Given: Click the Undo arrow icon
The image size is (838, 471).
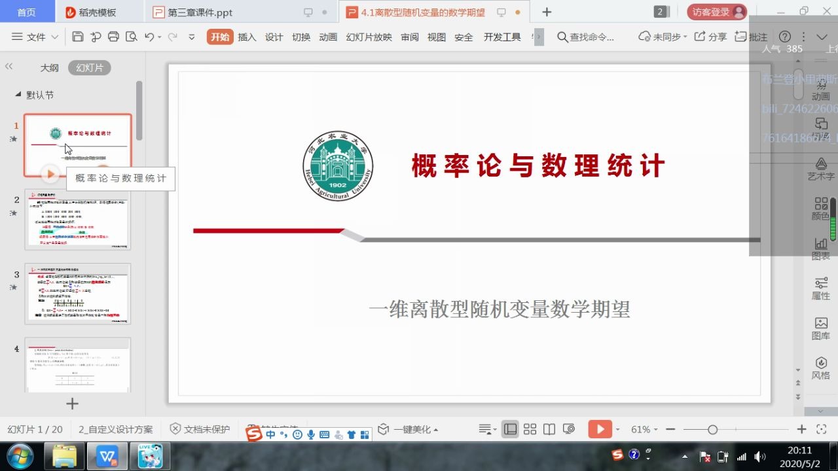Looking at the screenshot, I should pos(149,37).
